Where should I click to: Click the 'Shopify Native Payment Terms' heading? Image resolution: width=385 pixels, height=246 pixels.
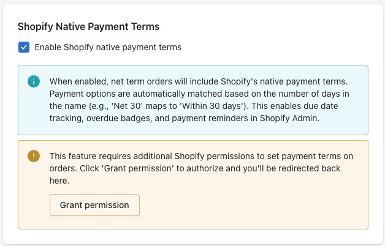[x=88, y=27]
